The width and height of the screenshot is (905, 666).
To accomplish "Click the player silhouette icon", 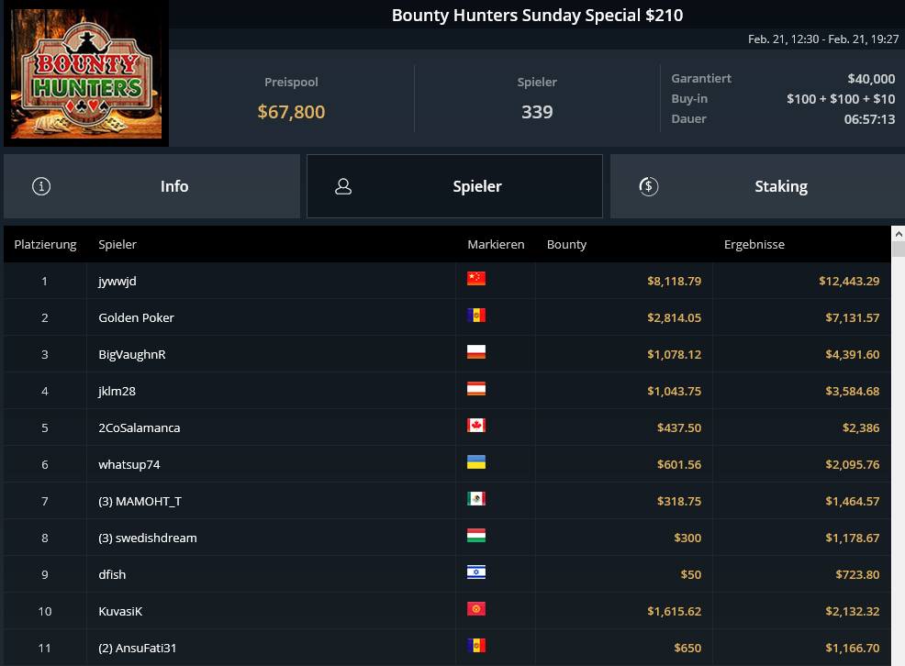I will pos(343,186).
